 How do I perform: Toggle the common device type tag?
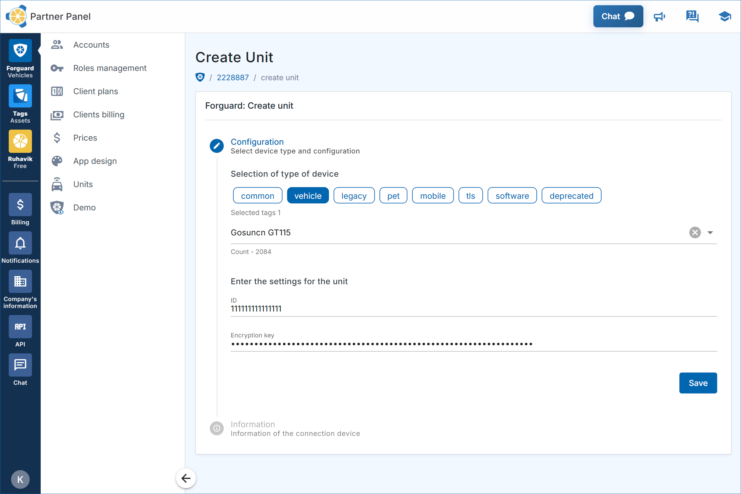(257, 196)
